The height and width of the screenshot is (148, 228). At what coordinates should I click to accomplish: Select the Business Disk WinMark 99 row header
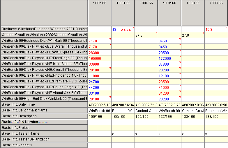click(44, 41)
